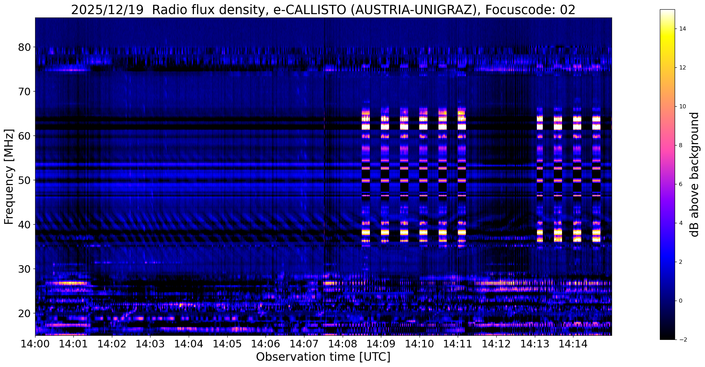The width and height of the screenshot is (705, 367).
Task: Click the 14:10 time tick label
Action: (419, 343)
